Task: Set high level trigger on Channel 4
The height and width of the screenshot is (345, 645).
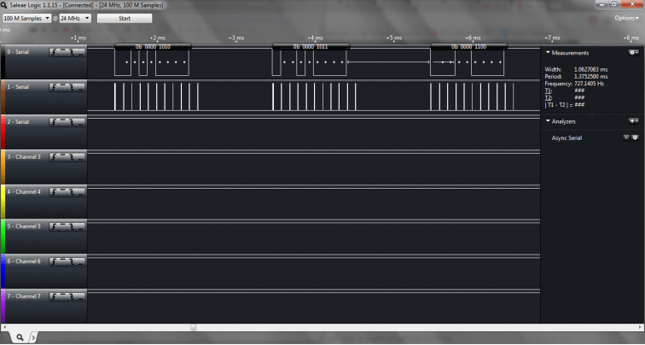Action: tap(62, 192)
